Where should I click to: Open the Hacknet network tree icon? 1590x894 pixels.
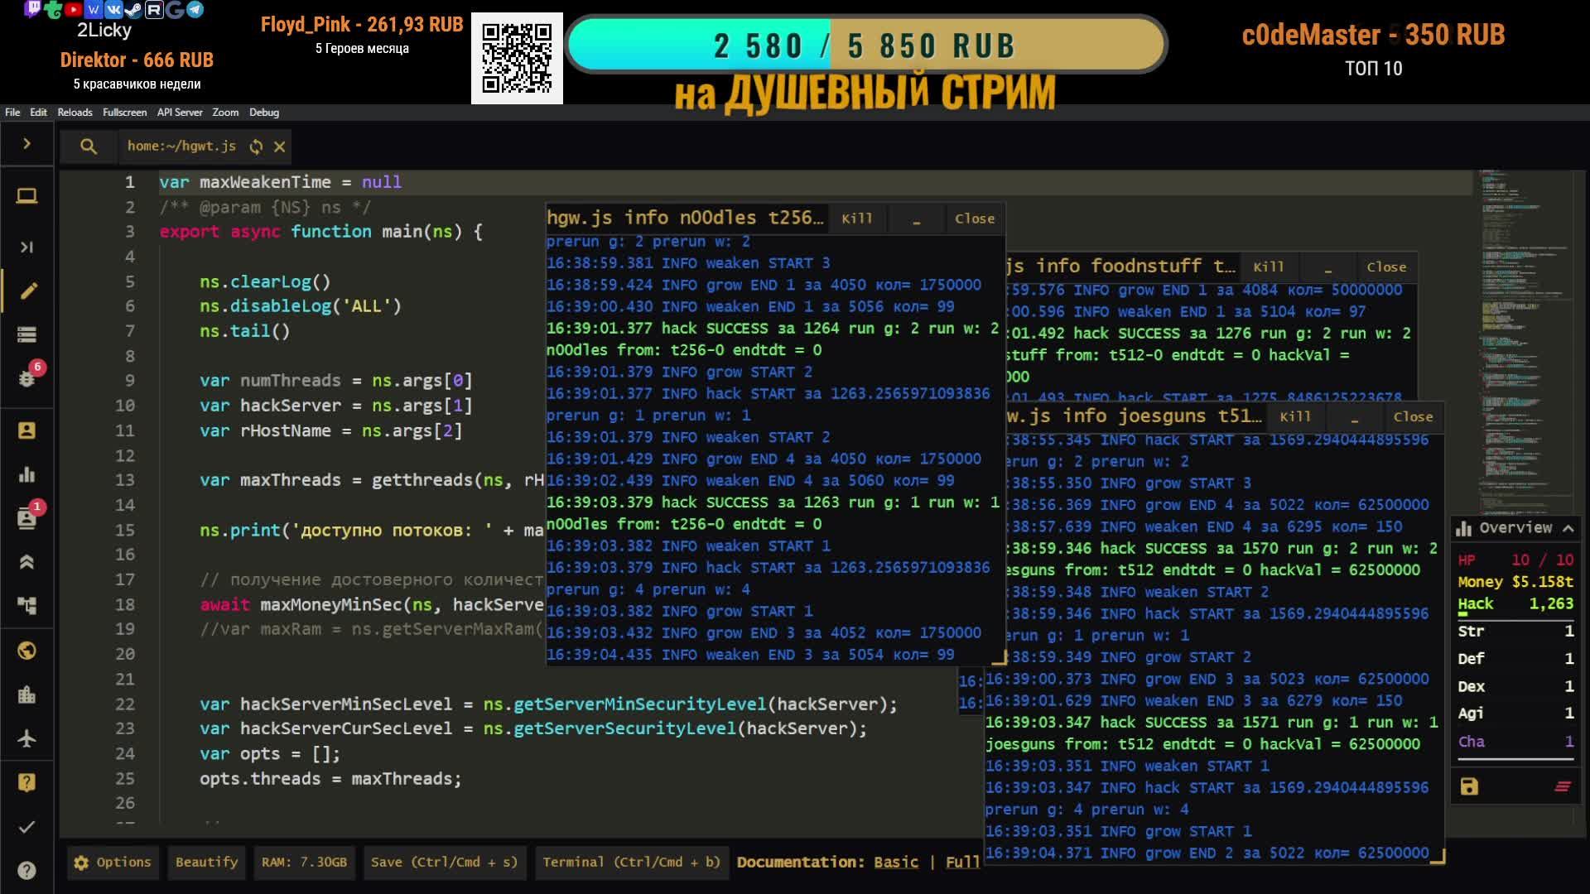point(26,607)
